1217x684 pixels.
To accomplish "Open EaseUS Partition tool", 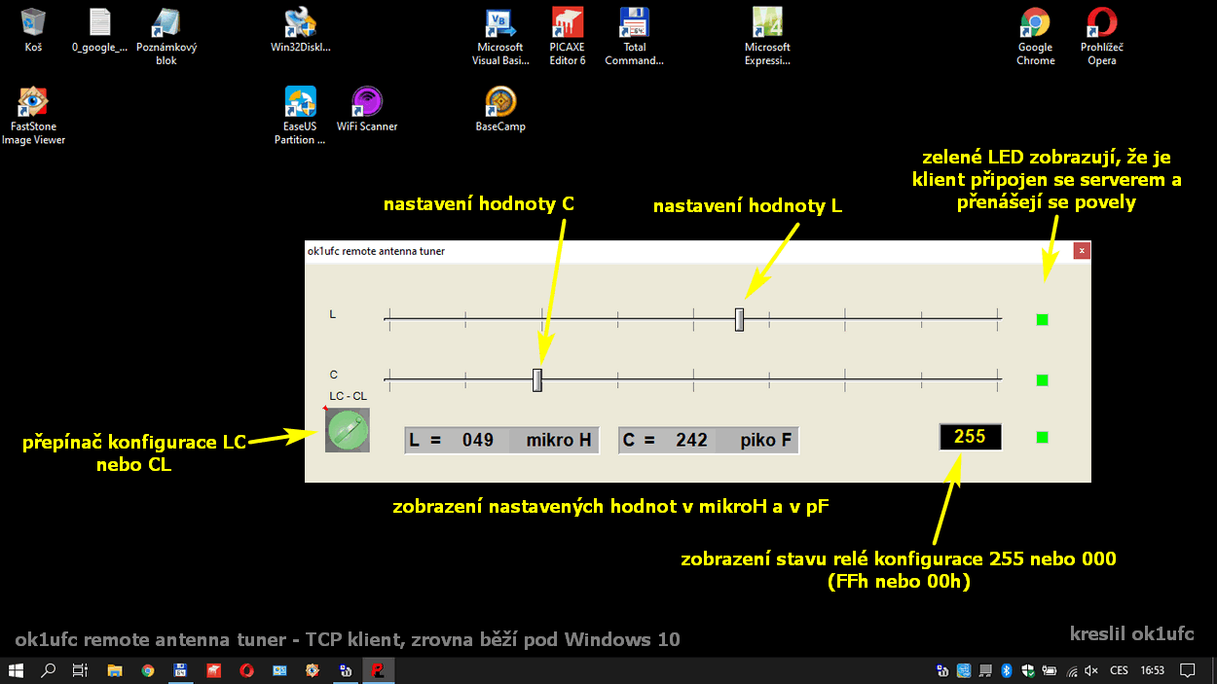I will (300, 102).
